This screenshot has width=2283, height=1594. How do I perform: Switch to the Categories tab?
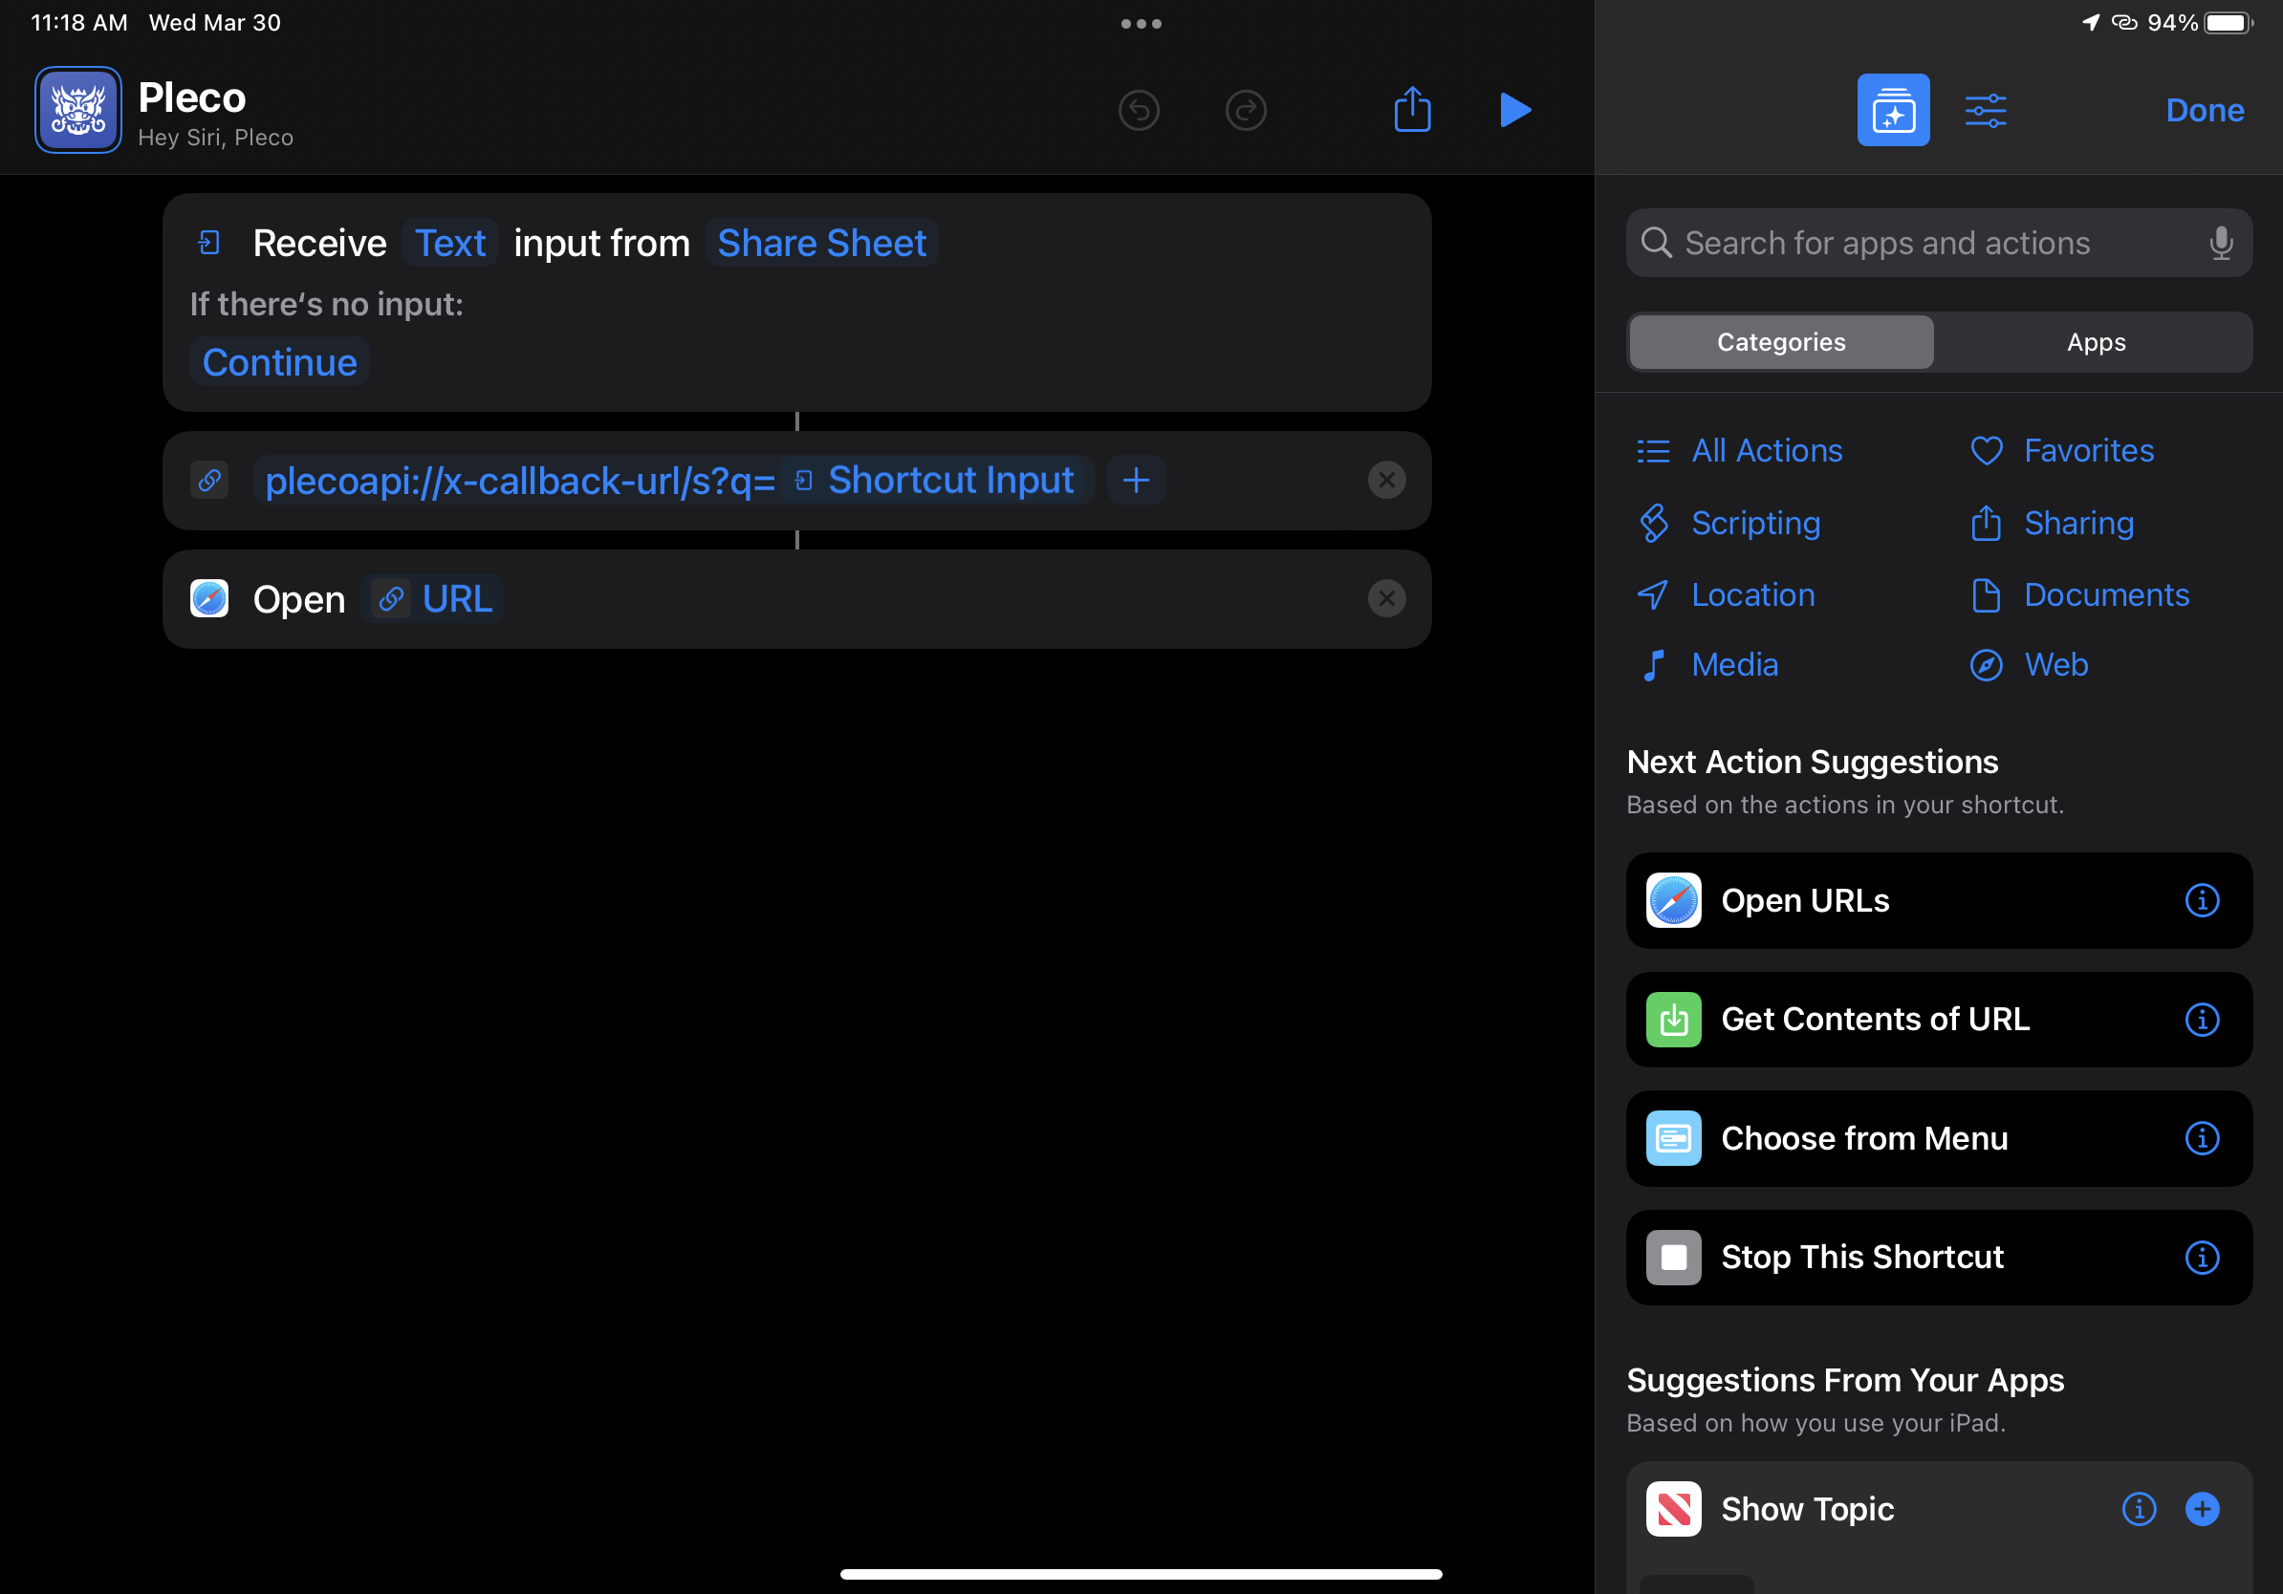(x=1781, y=342)
